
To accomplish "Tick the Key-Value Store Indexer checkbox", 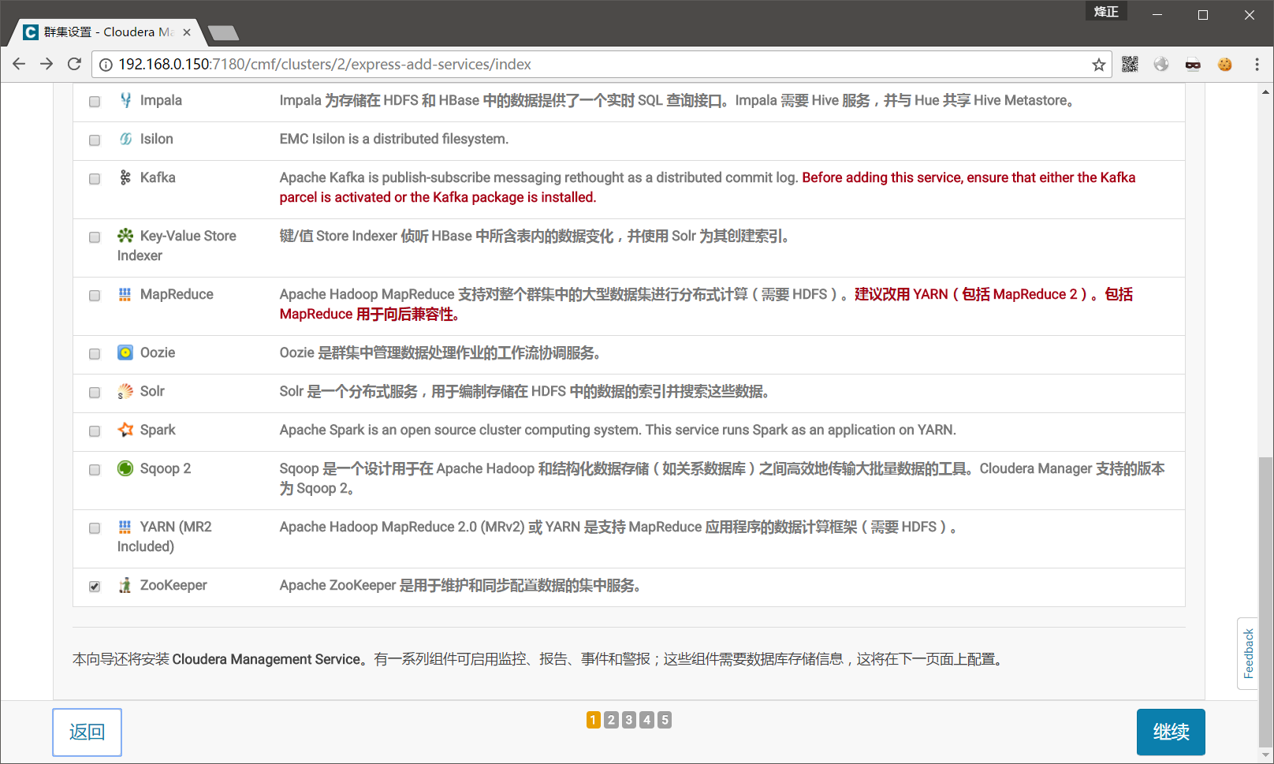I will pyautogui.click(x=95, y=237).
